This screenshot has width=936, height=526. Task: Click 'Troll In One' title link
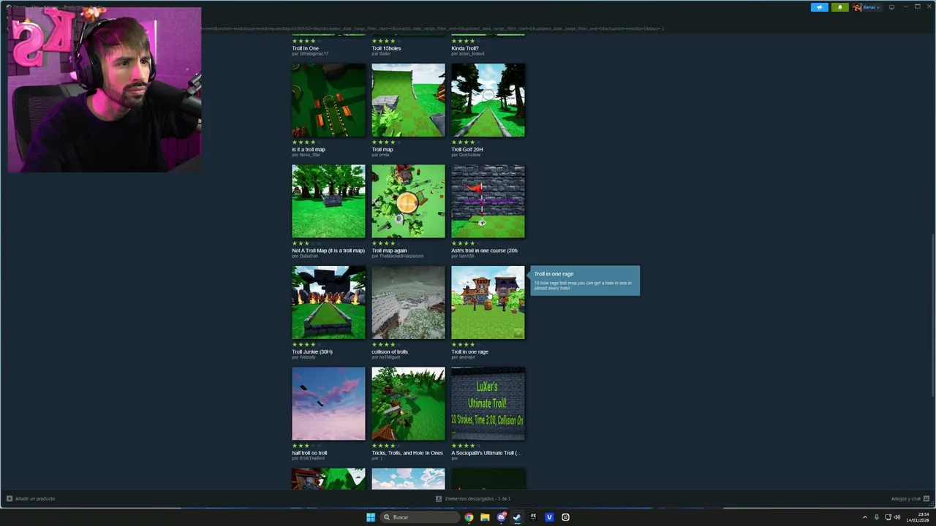pos(305,48)
